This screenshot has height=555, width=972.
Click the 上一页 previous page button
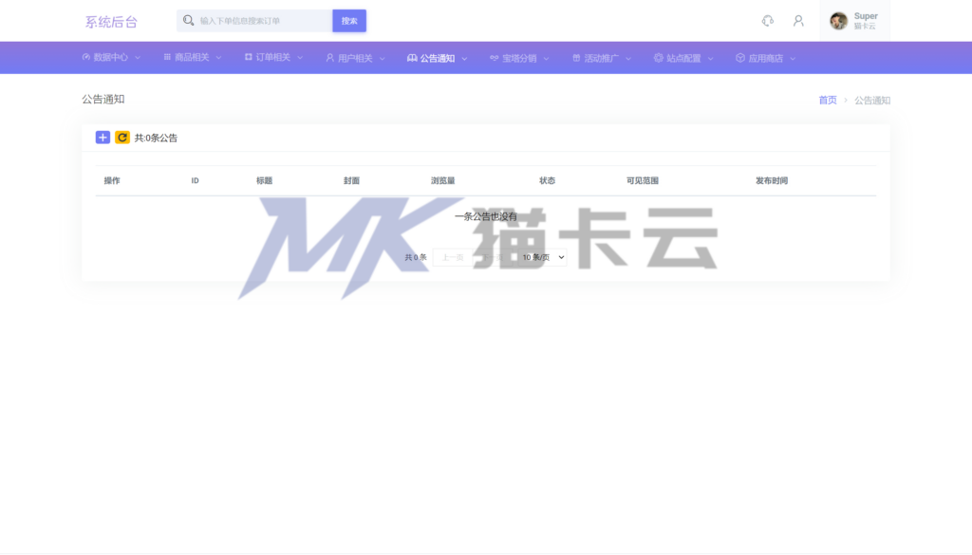453,257
